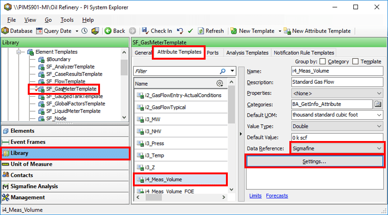Collapse the Element Templates tree node
Viewport: 388px width, 215px height.
(x=19, y=52)
